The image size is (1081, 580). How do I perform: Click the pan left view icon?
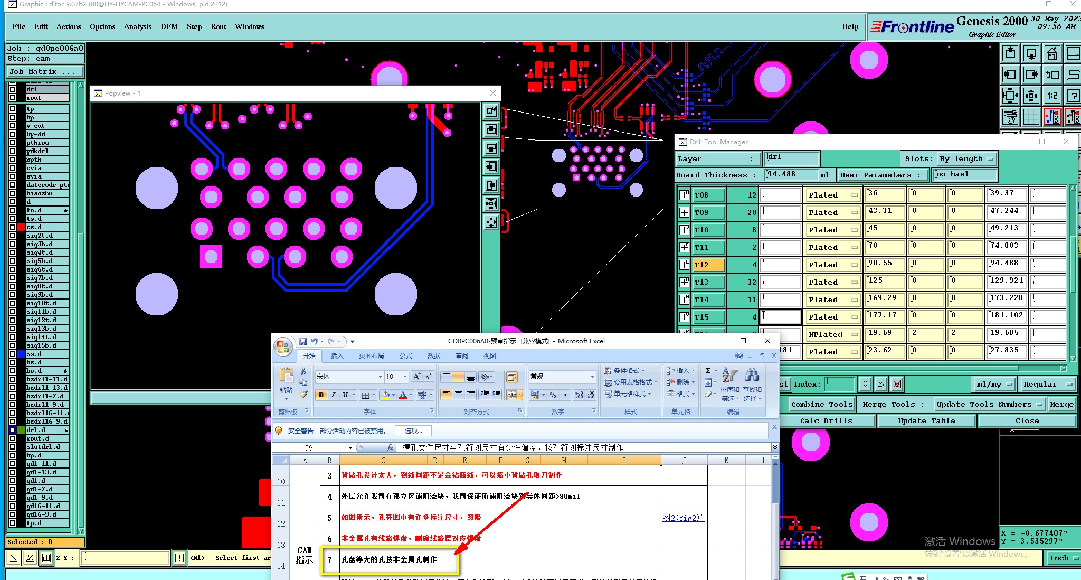(1010, 74)
